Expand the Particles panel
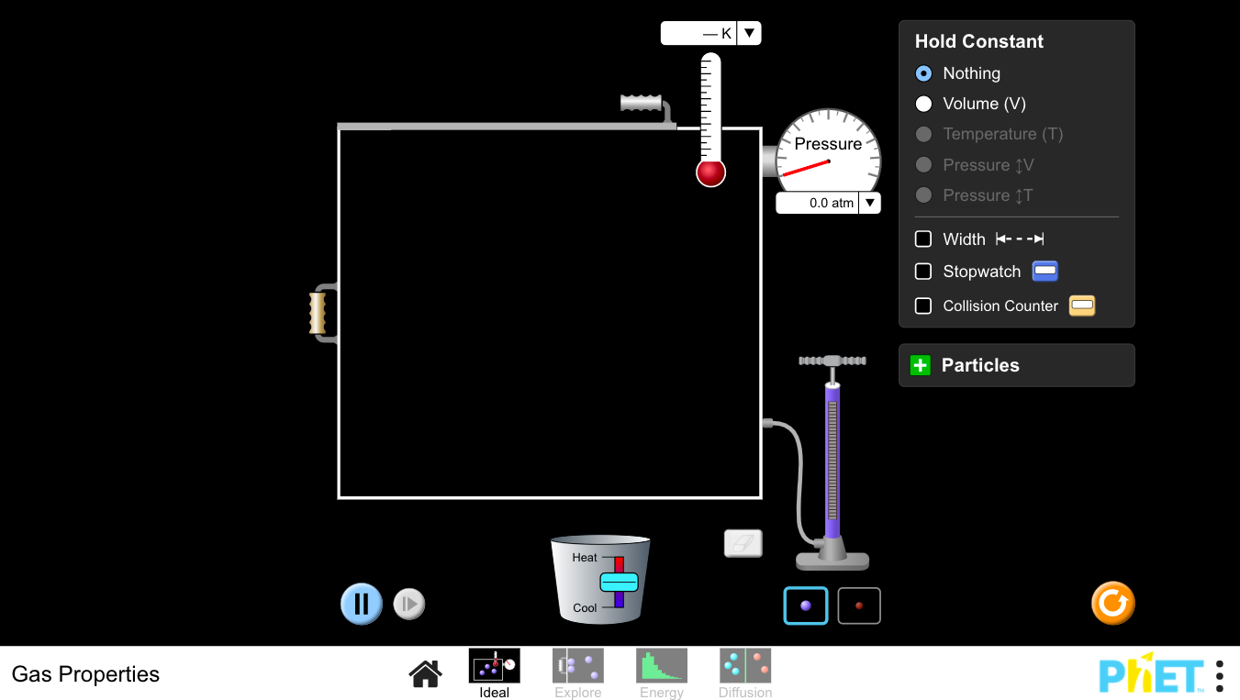Image resolution: width=1240 pixels, height=700 pixels. tap(920, 365)
